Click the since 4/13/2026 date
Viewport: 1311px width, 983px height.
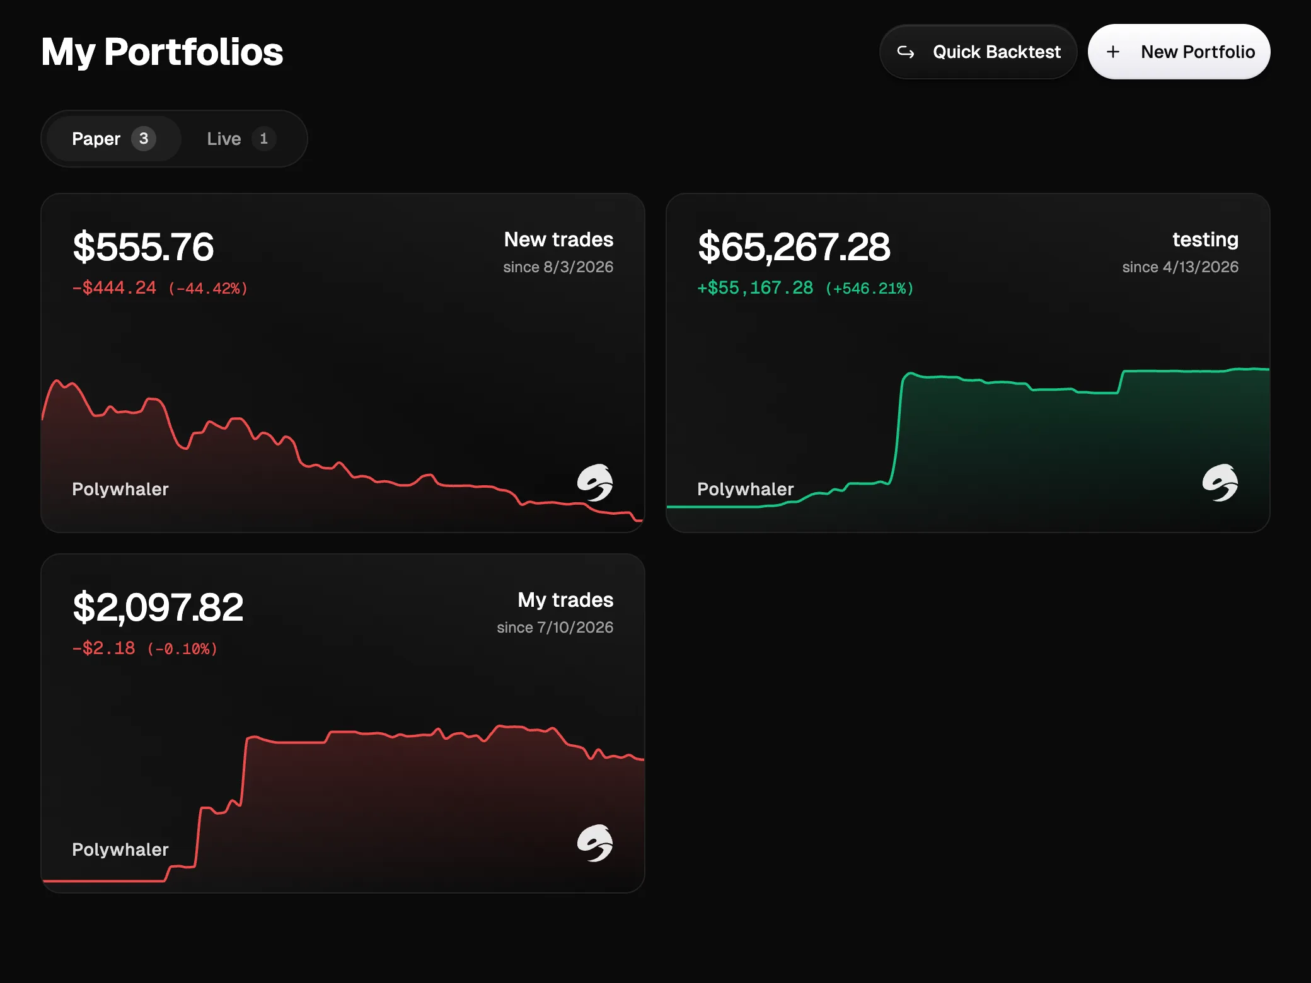(1180, 267)
